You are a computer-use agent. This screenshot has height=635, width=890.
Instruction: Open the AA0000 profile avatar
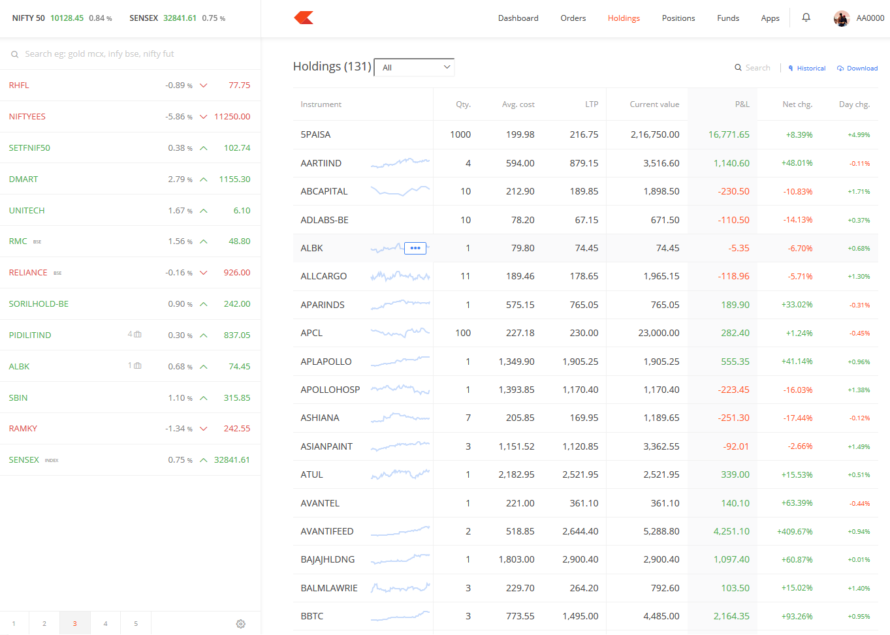click(x=842, y=18)
